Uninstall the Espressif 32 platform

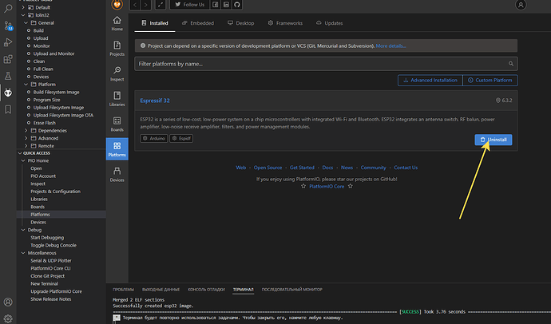pos(494,139)
